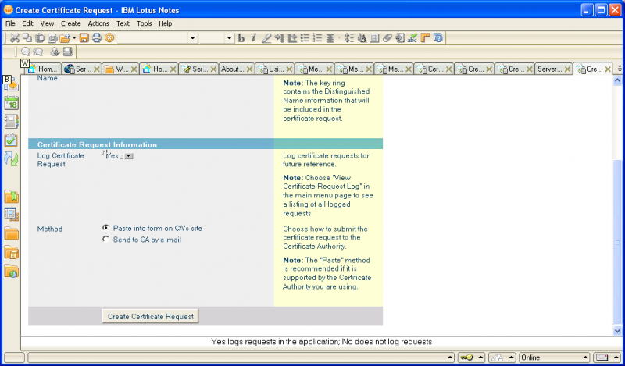The width and height of the screenshot is (625, 366).
Task: Click the Replication arrows icon in sidebar
Action: point(12,159)
